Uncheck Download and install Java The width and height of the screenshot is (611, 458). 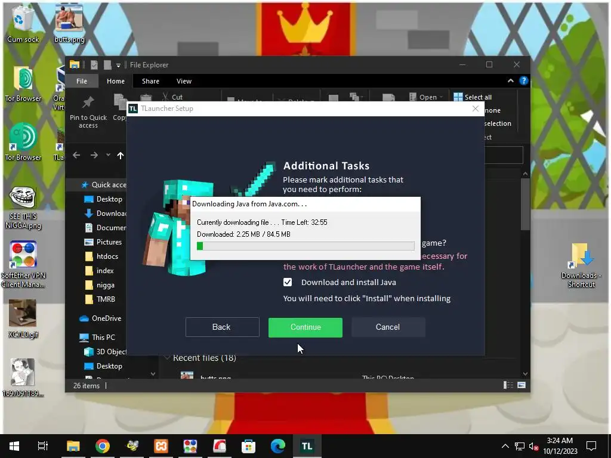288,282
